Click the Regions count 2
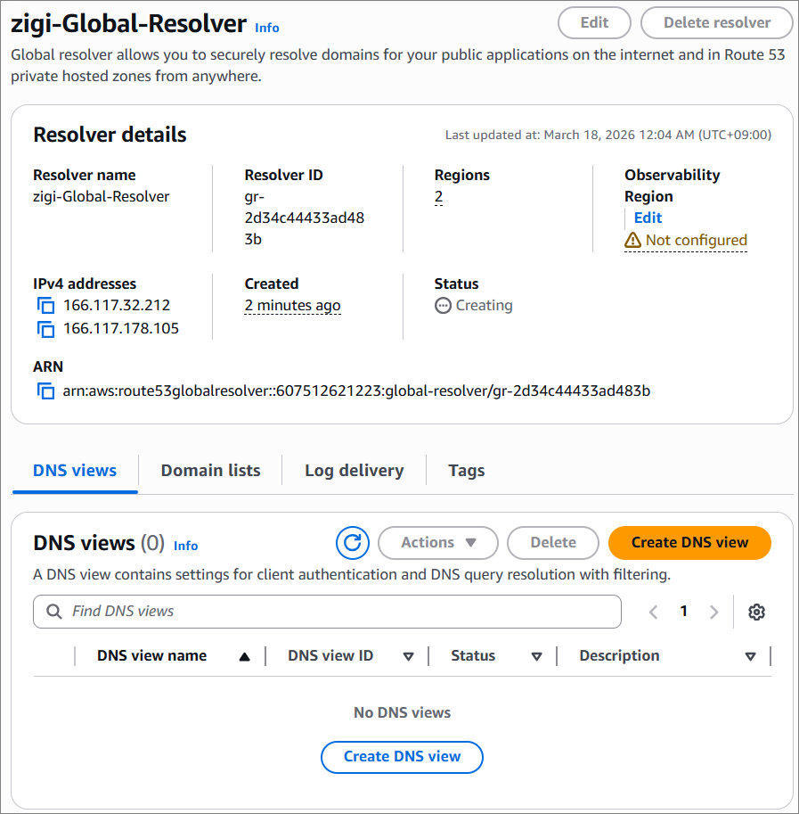 click(x=438, y=197)
